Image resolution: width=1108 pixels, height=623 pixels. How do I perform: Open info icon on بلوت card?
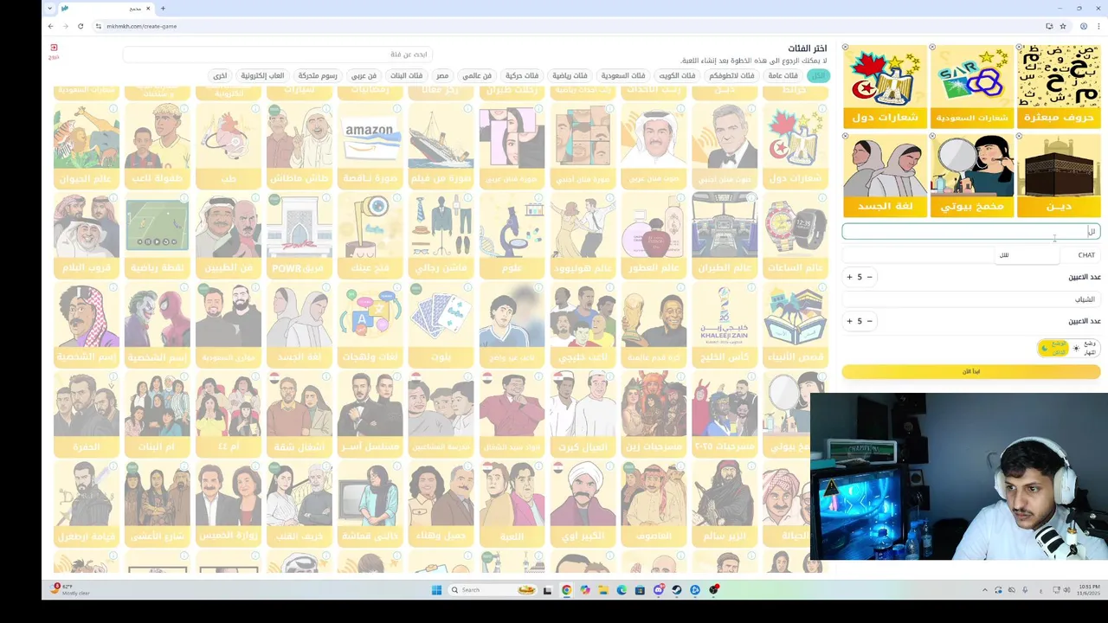pyautogui.click(x=468, y=287)
